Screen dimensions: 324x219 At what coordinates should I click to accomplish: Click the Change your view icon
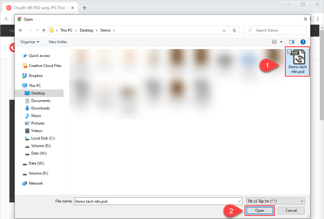274,42
